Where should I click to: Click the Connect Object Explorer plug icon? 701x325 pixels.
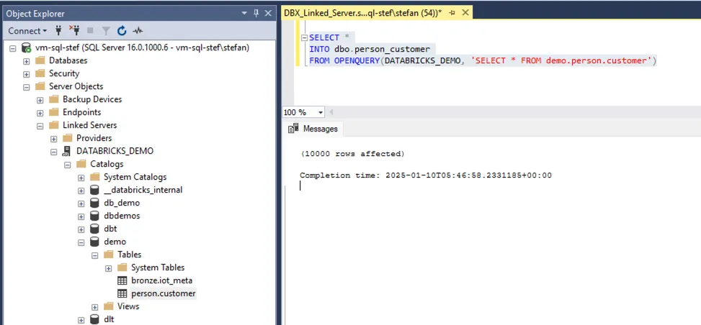59,31
